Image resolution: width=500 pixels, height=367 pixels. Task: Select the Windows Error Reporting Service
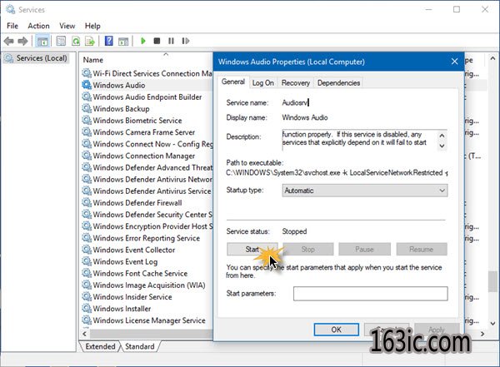(x=147, y=238)
